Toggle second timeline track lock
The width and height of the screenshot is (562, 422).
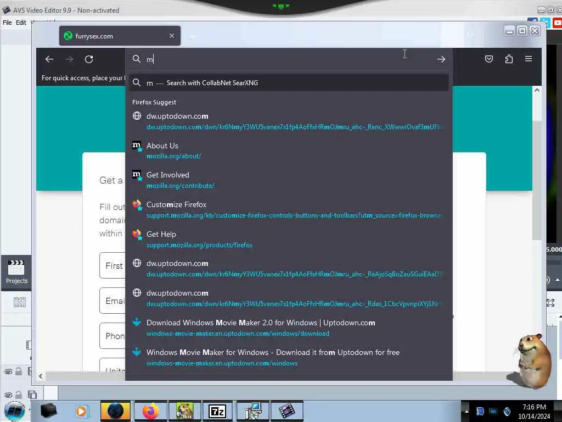coord(19,395)
